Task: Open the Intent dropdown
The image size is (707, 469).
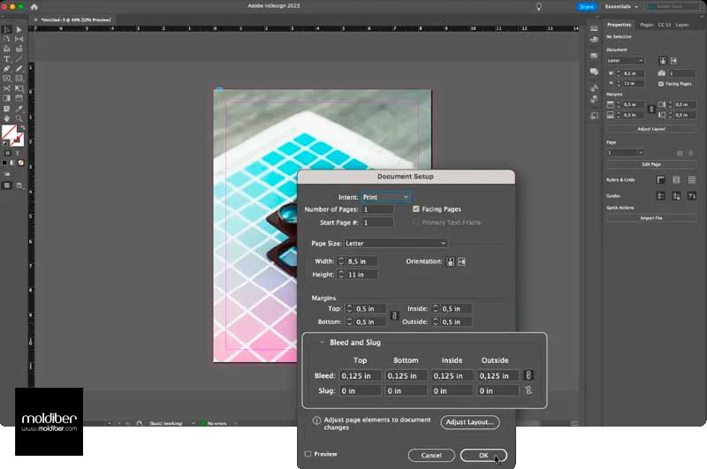Action: 385,197
